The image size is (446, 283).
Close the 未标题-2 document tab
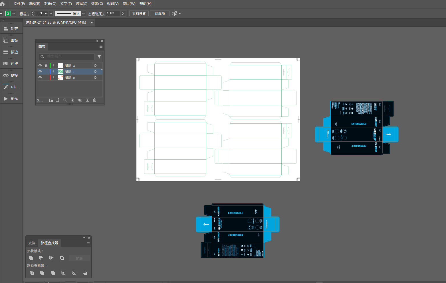click(92, 23)
